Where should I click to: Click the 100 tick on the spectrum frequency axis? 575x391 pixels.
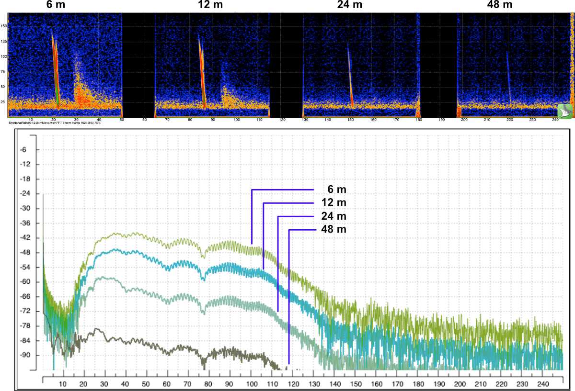(252, 384)
